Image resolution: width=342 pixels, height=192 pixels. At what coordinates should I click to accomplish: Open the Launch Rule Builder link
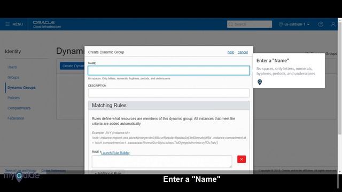click(x=115, y=153)
